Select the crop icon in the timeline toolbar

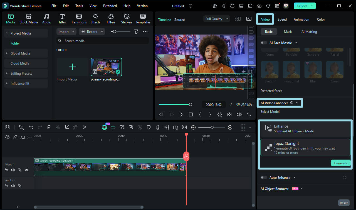point(67,127)
